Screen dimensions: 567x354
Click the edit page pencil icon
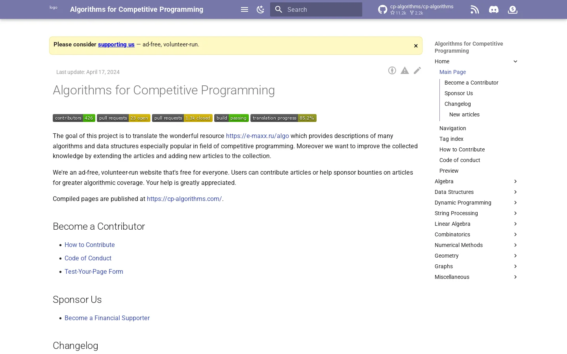coord(417,71)
